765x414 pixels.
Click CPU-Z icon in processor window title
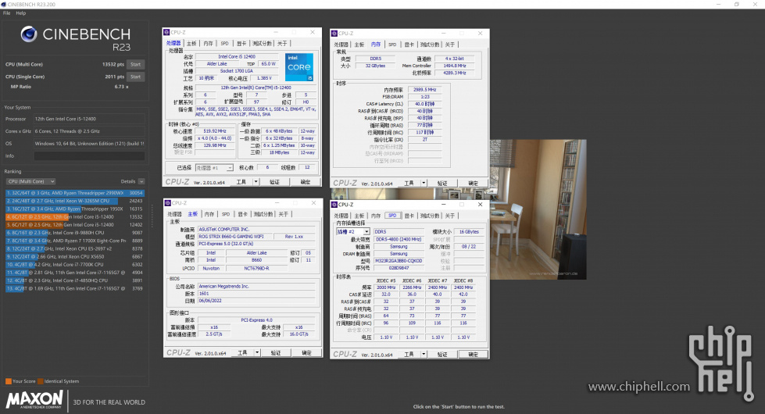click(x=166, y=32)
